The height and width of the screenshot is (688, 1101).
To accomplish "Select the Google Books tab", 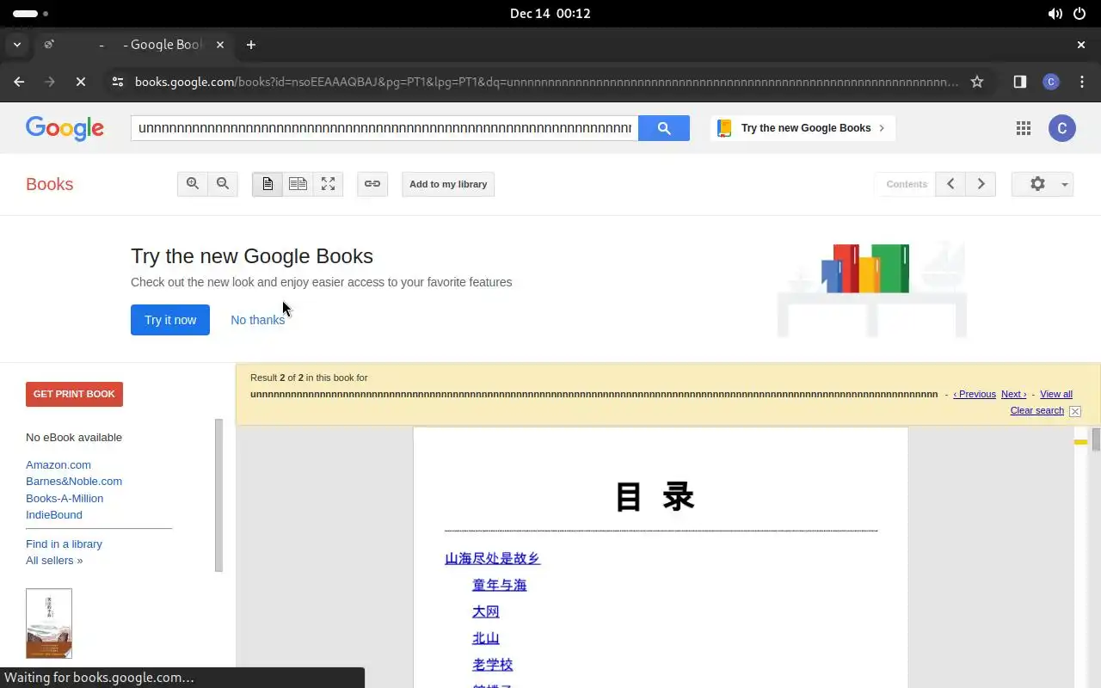I will pos(133,45).
